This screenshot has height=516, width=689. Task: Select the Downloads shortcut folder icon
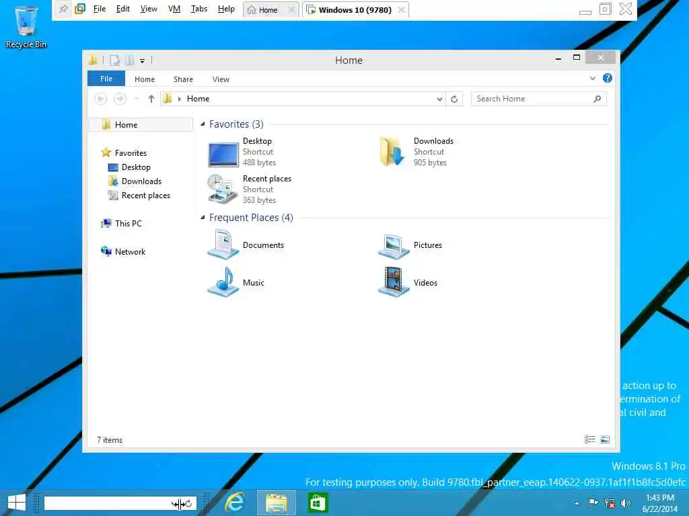click(392, 152)
